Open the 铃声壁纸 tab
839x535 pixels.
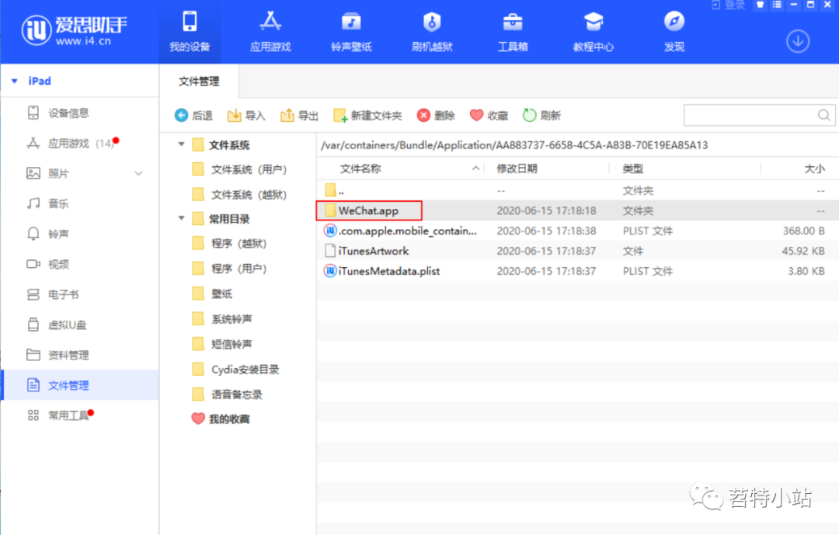click(352, 32)
